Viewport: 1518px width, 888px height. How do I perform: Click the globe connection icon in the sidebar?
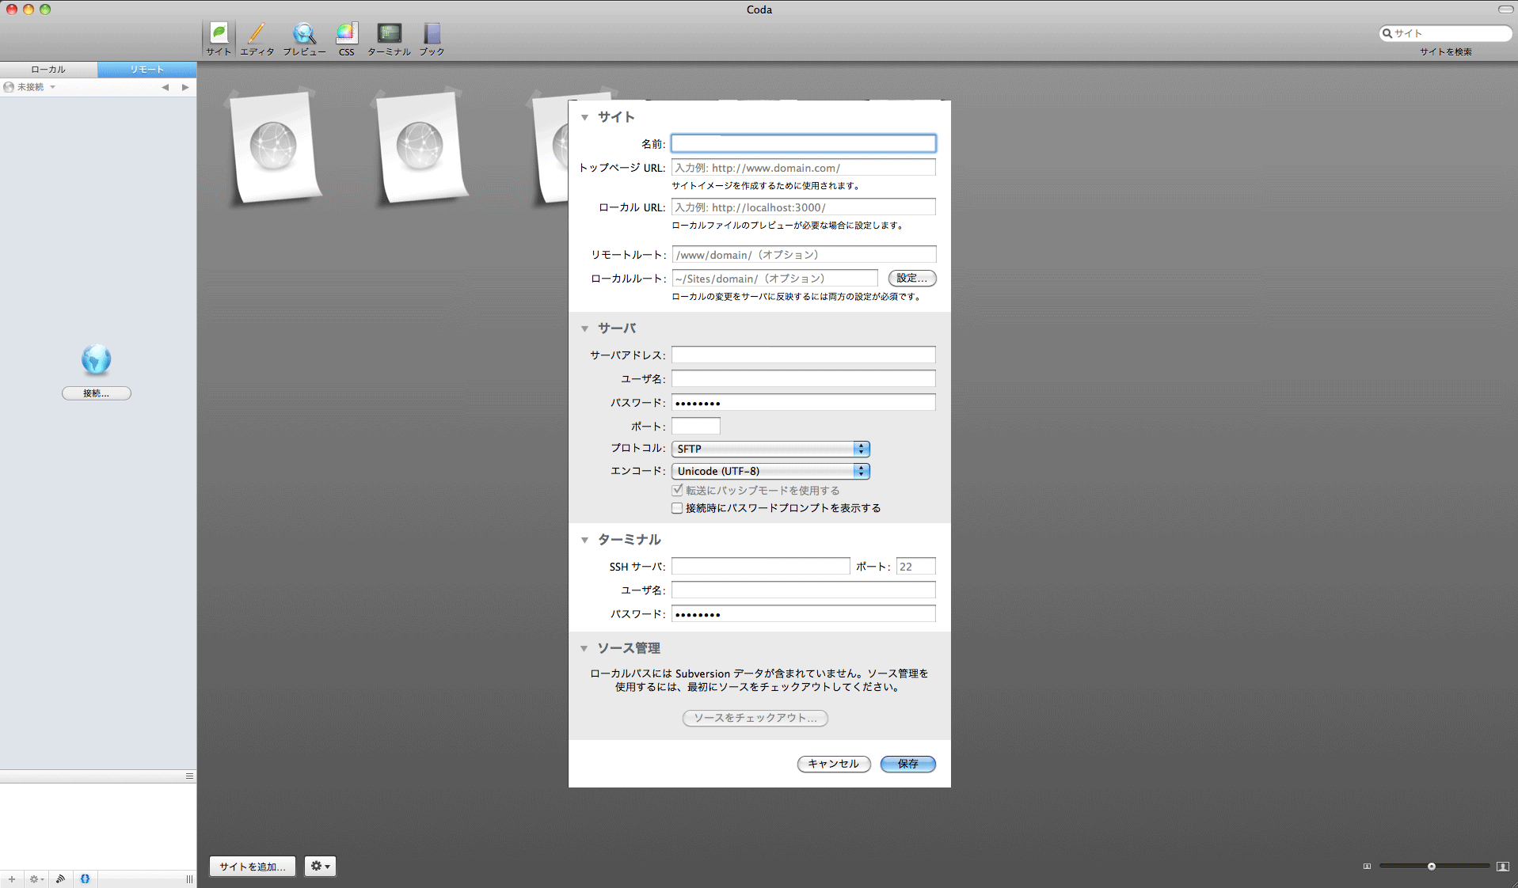[96, 359]
